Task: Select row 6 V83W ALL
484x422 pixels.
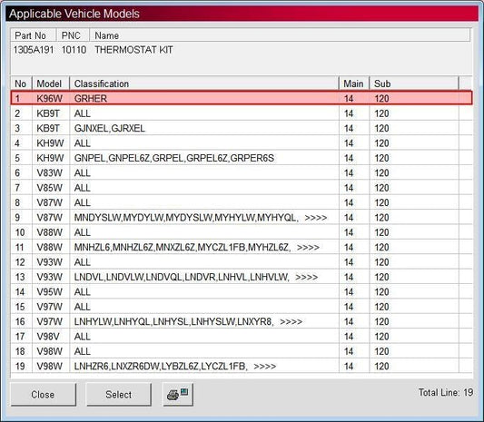Action: 242,172
